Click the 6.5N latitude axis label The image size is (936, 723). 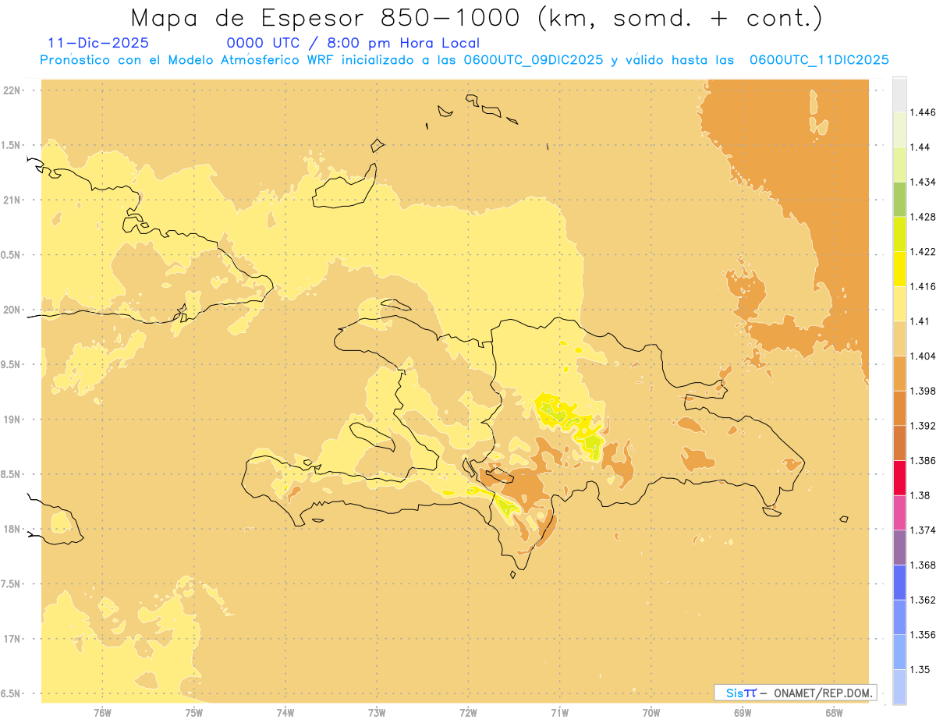coord(12,693)
